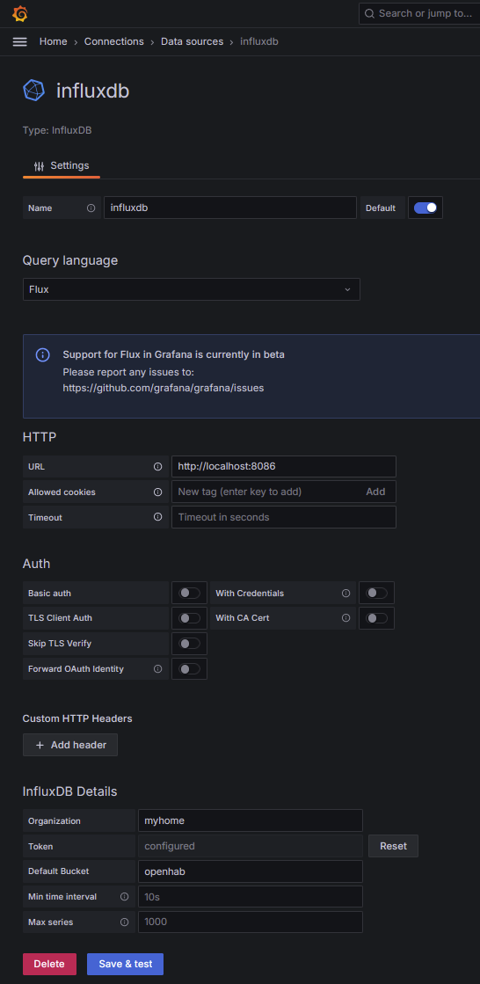Click the Name info icon
480x984 pixels.
[91, 208]
